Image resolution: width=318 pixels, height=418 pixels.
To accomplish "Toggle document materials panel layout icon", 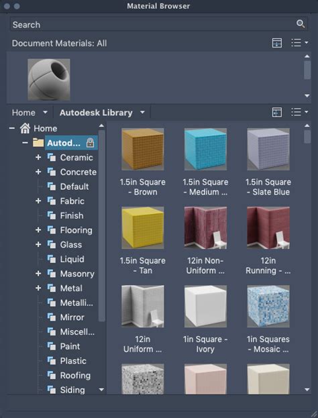I will 277,43.
